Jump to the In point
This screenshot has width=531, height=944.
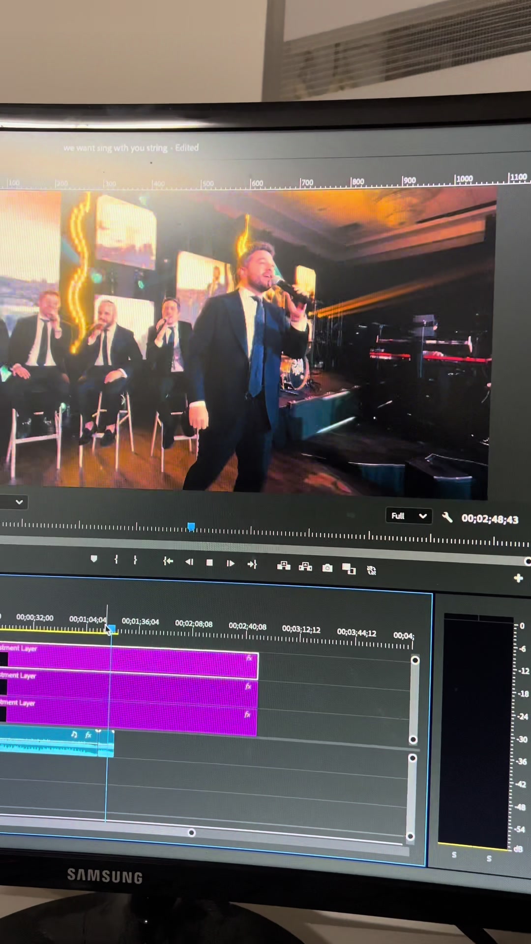(x=168, y=561)
